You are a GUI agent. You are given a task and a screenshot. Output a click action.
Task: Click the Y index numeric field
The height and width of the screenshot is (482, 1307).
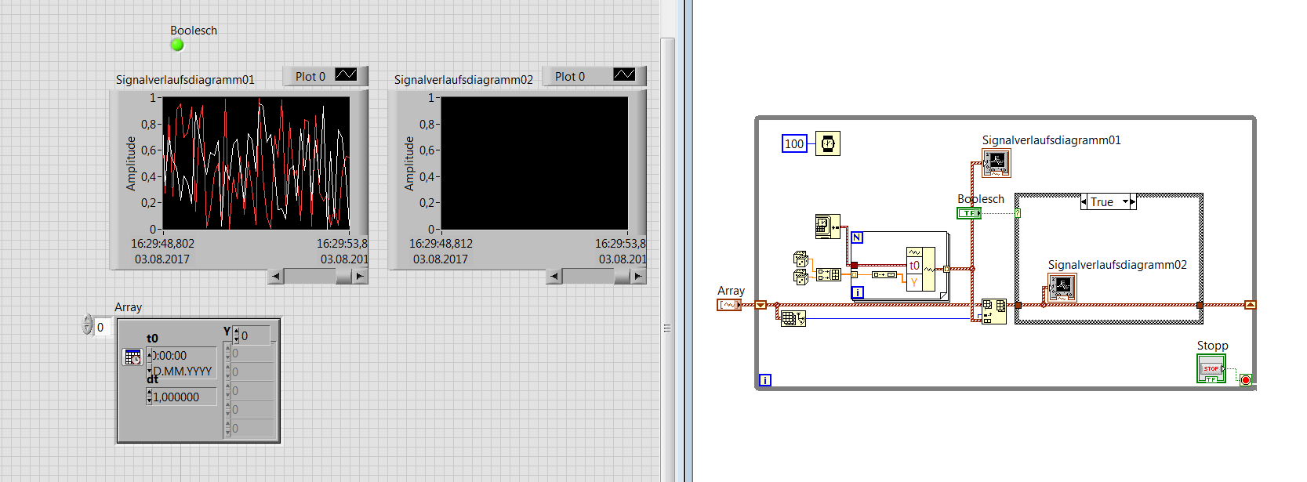(255, 335)
